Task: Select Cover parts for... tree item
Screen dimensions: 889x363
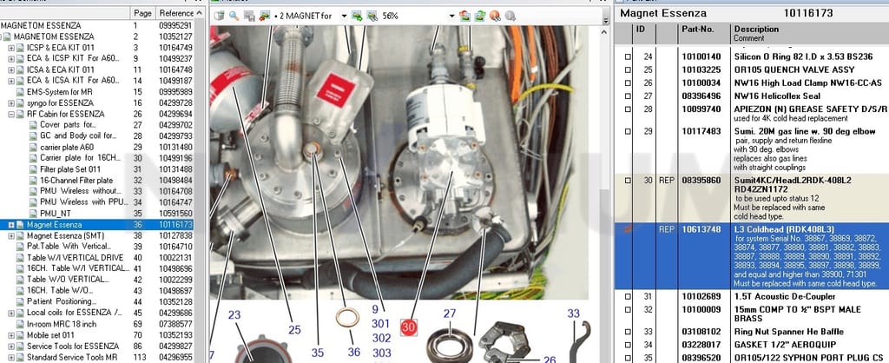Action: [68, 125]
